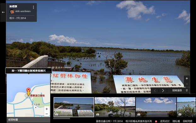196x123 pixels.
Task: Collapse the photo strip with double chevron
Action: pyautogui.click(x=187, y=90)
